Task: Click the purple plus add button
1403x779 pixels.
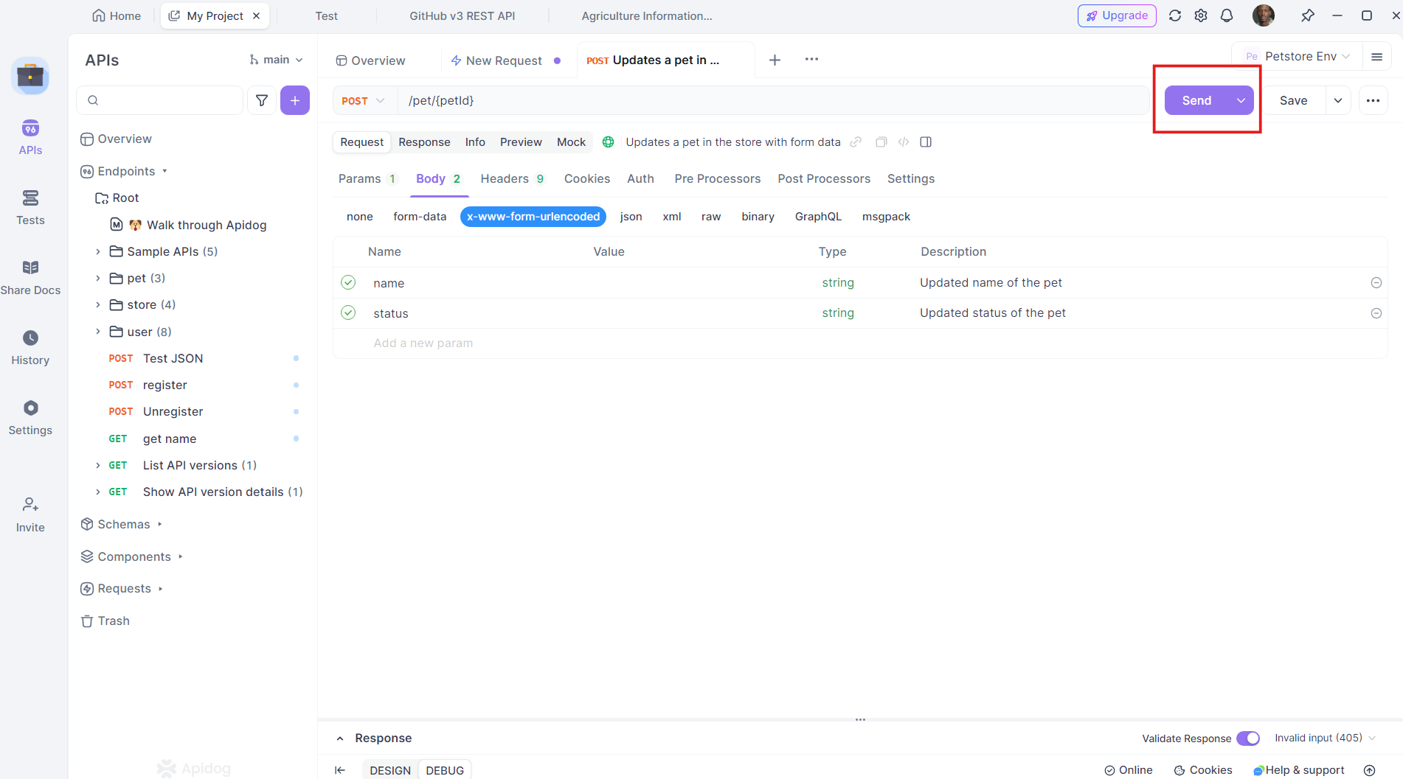Action: pos(295,100)
